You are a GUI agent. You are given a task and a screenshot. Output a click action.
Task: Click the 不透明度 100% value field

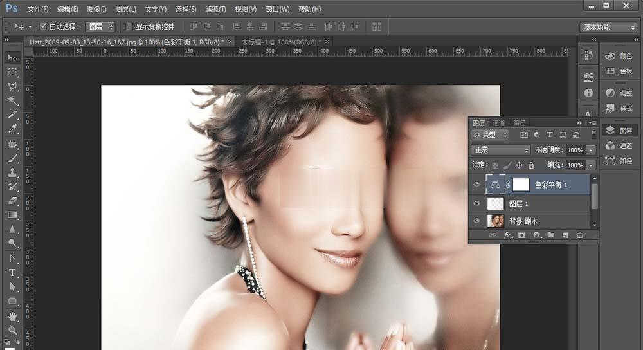tap(575, 150)
